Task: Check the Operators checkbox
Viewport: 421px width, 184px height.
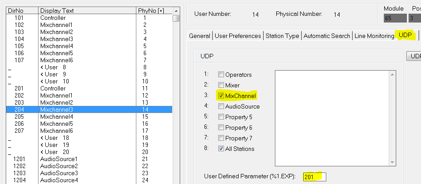Action: pos(221,75)
